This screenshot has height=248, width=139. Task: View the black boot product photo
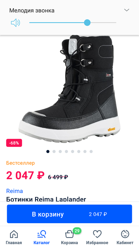coord(69,89)
